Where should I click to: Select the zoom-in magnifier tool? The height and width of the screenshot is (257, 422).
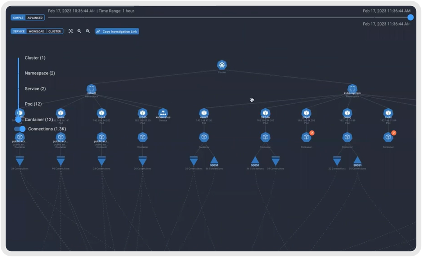tap(79, 31)
